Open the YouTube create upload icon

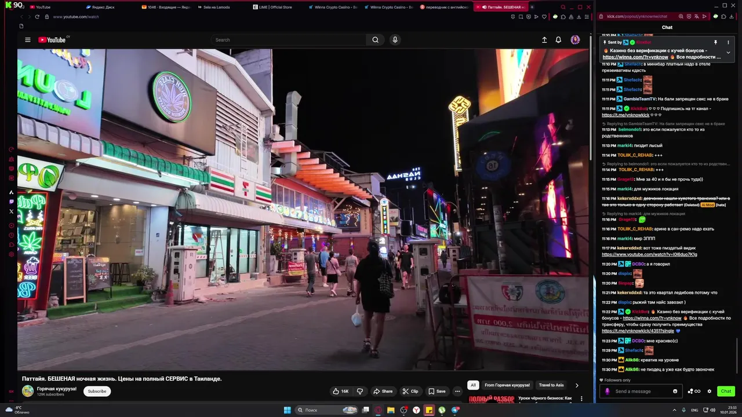(x=544, y=40)
